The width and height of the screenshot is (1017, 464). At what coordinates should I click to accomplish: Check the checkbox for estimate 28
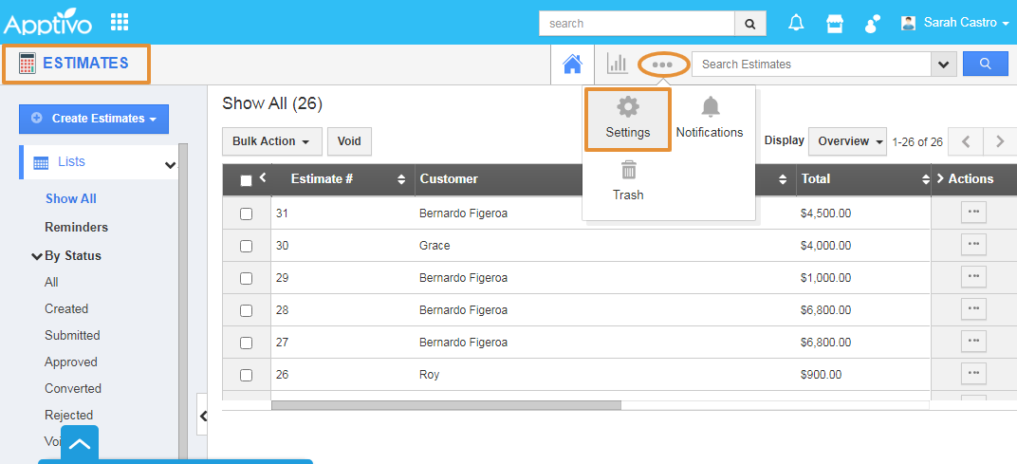click(247, 311)
